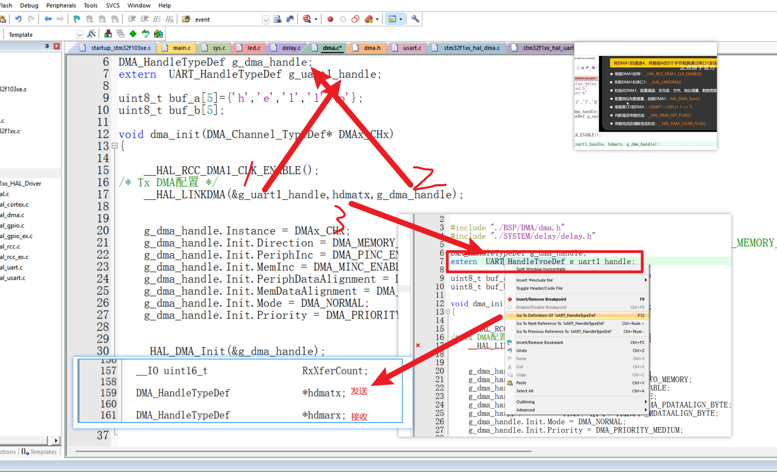Click the project panel scroll right arrow
777x473 pixels.
(x=56, y=441)
